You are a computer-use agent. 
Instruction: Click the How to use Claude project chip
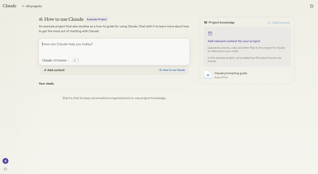click(172, 70)
